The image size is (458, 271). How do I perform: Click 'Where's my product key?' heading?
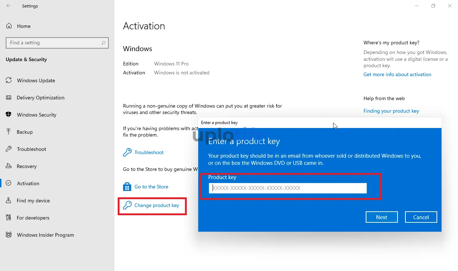click(x=391, y=43)
